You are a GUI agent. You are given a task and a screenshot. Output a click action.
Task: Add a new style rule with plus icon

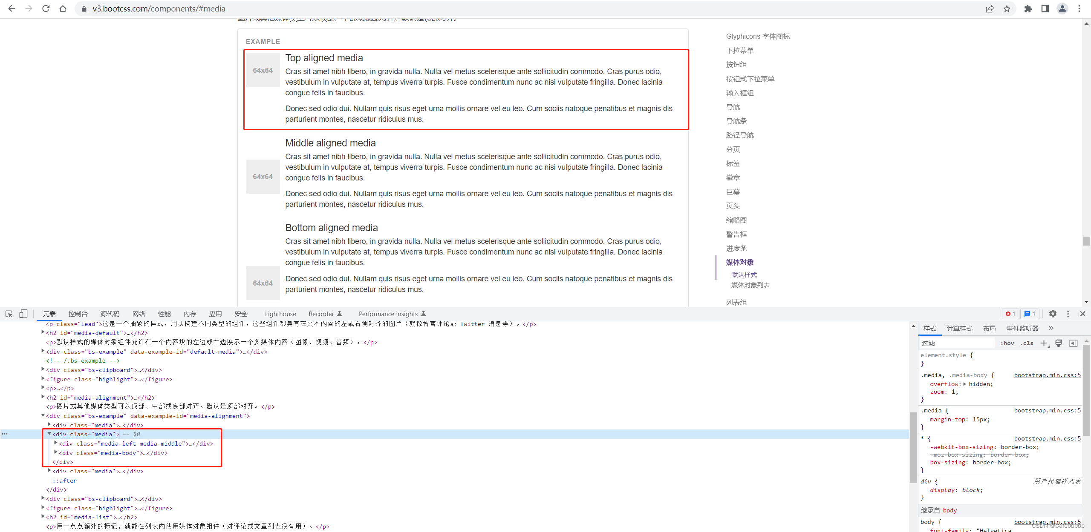point(1044,343)
